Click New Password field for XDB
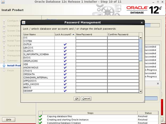The image size is (166, 124). point(92,64)
